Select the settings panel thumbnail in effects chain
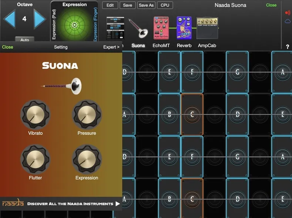This screenshot has width=292, height=218. tap(115, 28)
